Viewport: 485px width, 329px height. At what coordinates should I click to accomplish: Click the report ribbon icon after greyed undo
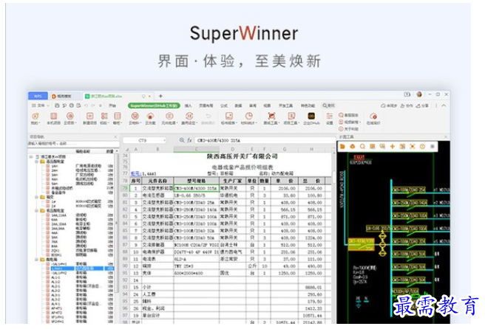[x=229, y=119]
